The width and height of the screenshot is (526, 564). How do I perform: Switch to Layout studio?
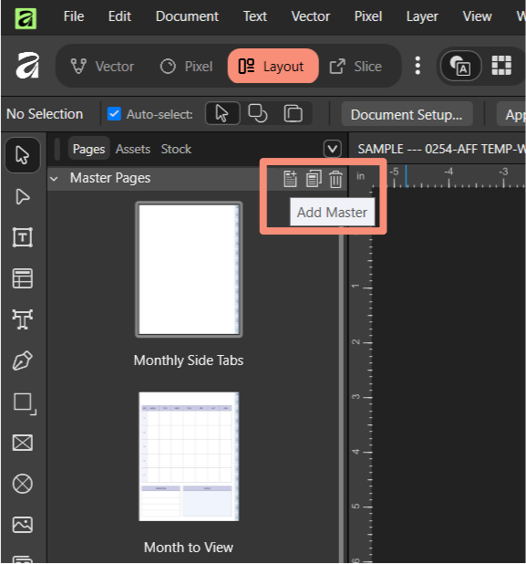(x=273, y=67)
